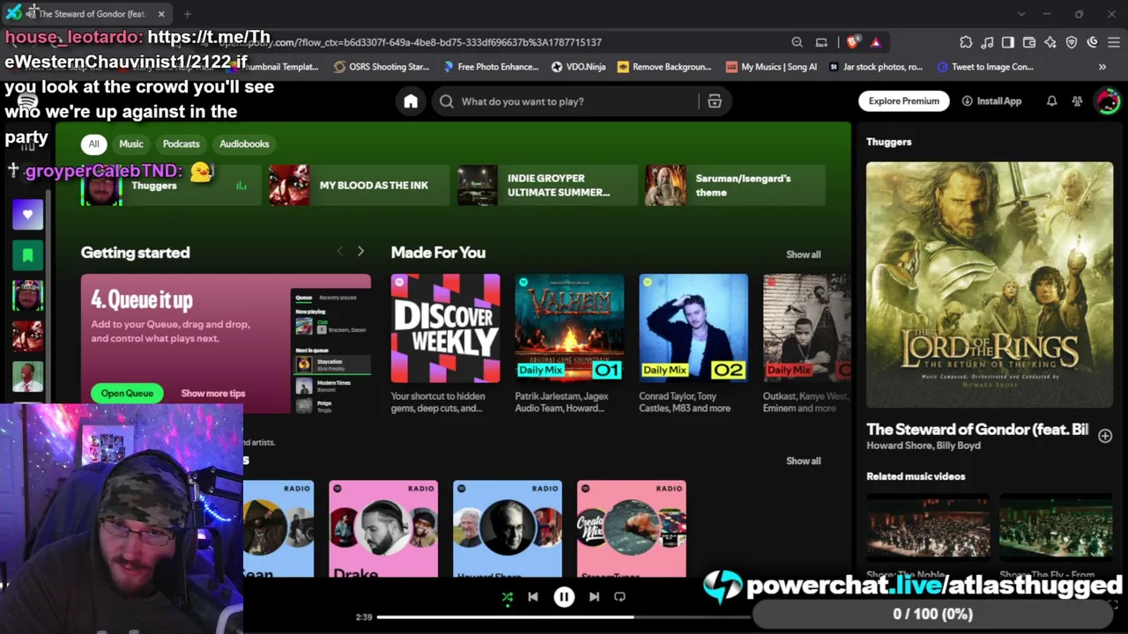Open the browser hamburger menu
1128x634 pixels.
point(1113,42)
